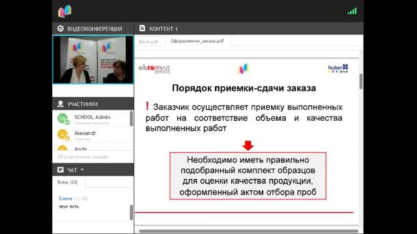Click Andy's yellow avatar

pyautogui.click(x=63, y=148)
